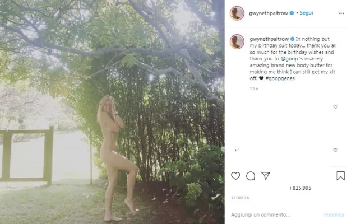347x224 pixels.
Task: Open comments via the speech bubble icon
Action: tap(251, 176)
